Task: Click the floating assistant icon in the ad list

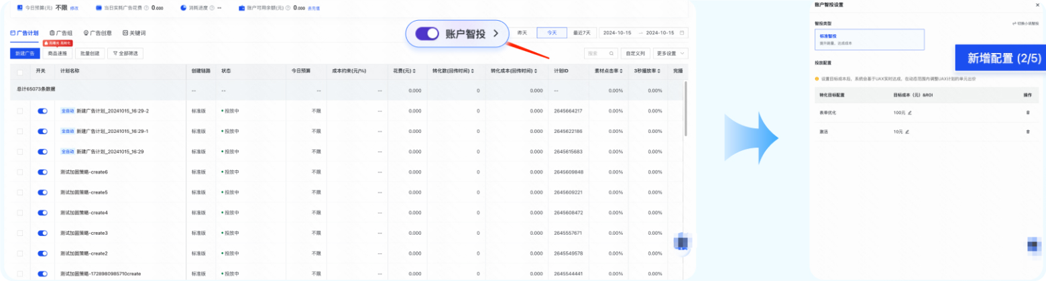Action: pos(681,242)
